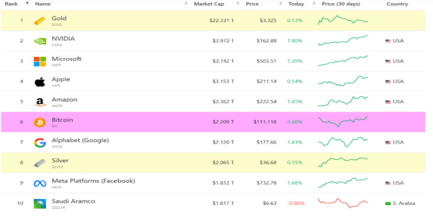This screenshot has width=433, height=216.
Task: Click Silver price $36.68
Action: click(x=268, y=163)
